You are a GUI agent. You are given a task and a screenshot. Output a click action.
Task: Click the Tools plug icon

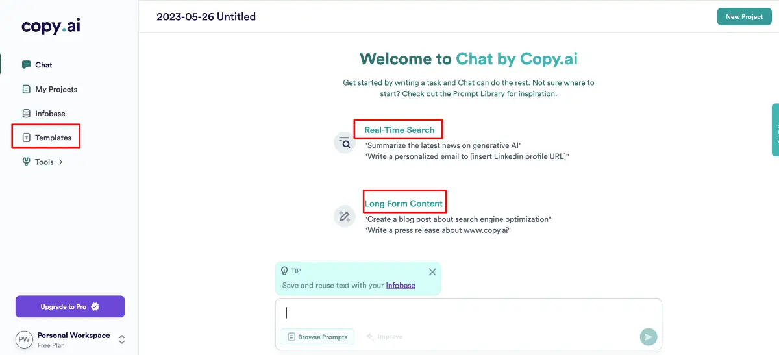coord(26,162)
